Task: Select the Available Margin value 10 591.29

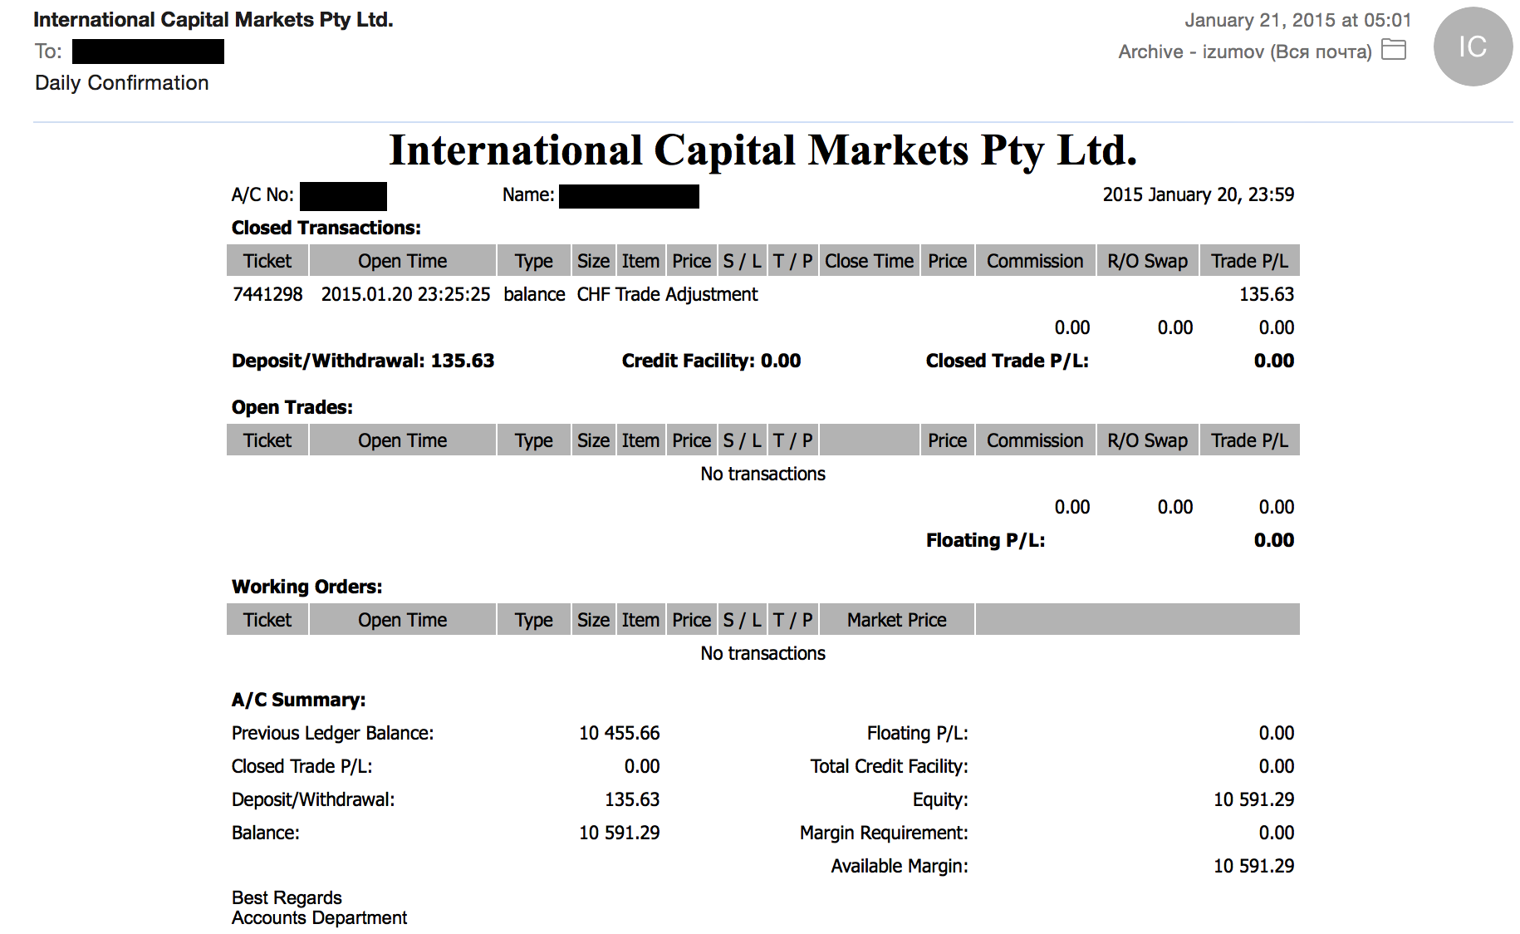Action: (1253, 866)
